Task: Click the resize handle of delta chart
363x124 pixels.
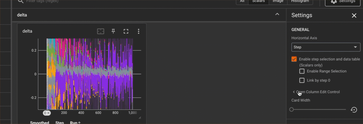Action: tap(140, 118)
